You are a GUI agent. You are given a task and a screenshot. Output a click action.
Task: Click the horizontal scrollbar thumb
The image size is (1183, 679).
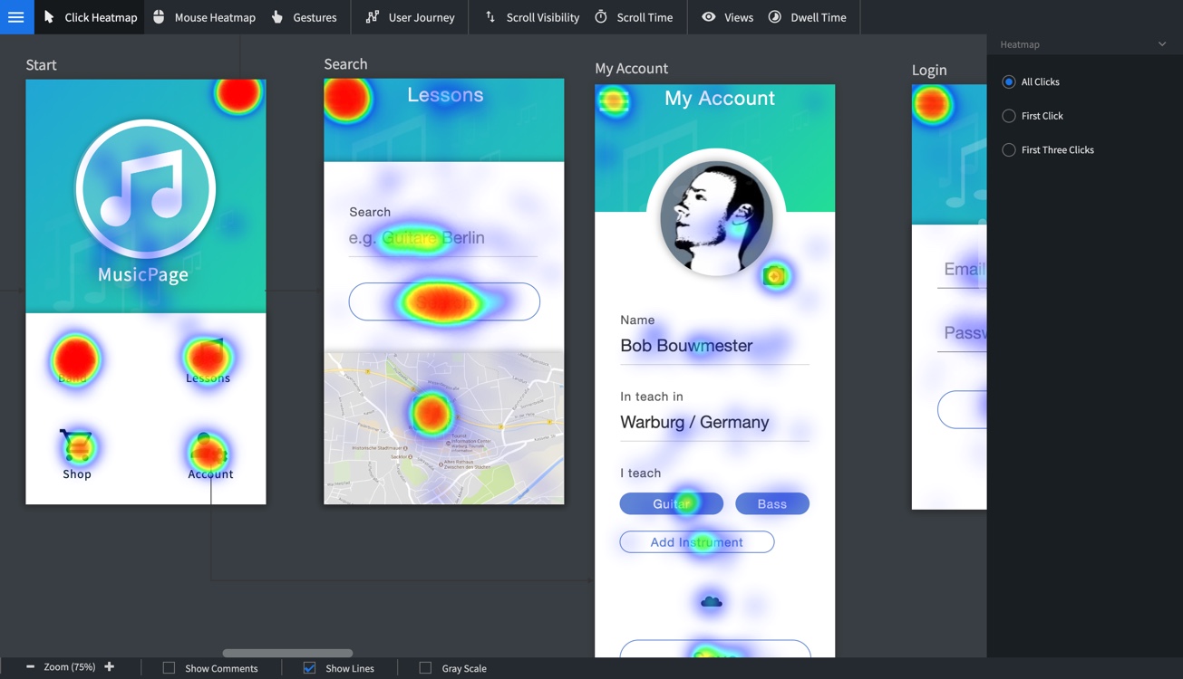click(287, 653)
